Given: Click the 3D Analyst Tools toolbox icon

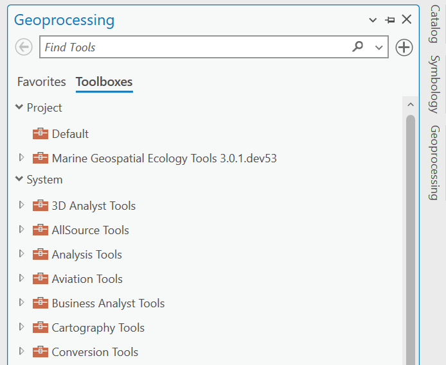Looking at the screenshot, I should [40, 205].
